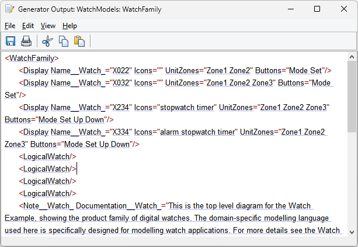Open the View menu
The height and width of the screenshot is (247, 358).
[48, 26]
